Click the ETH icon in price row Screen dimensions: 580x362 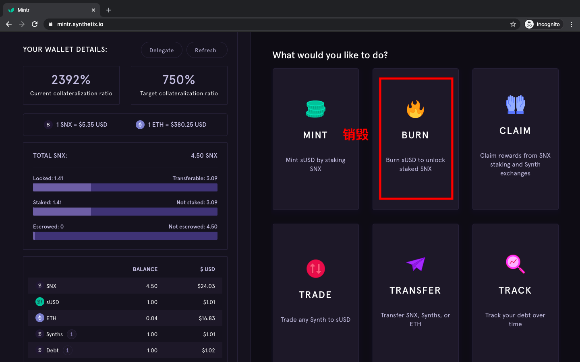[x=140, y=125]
